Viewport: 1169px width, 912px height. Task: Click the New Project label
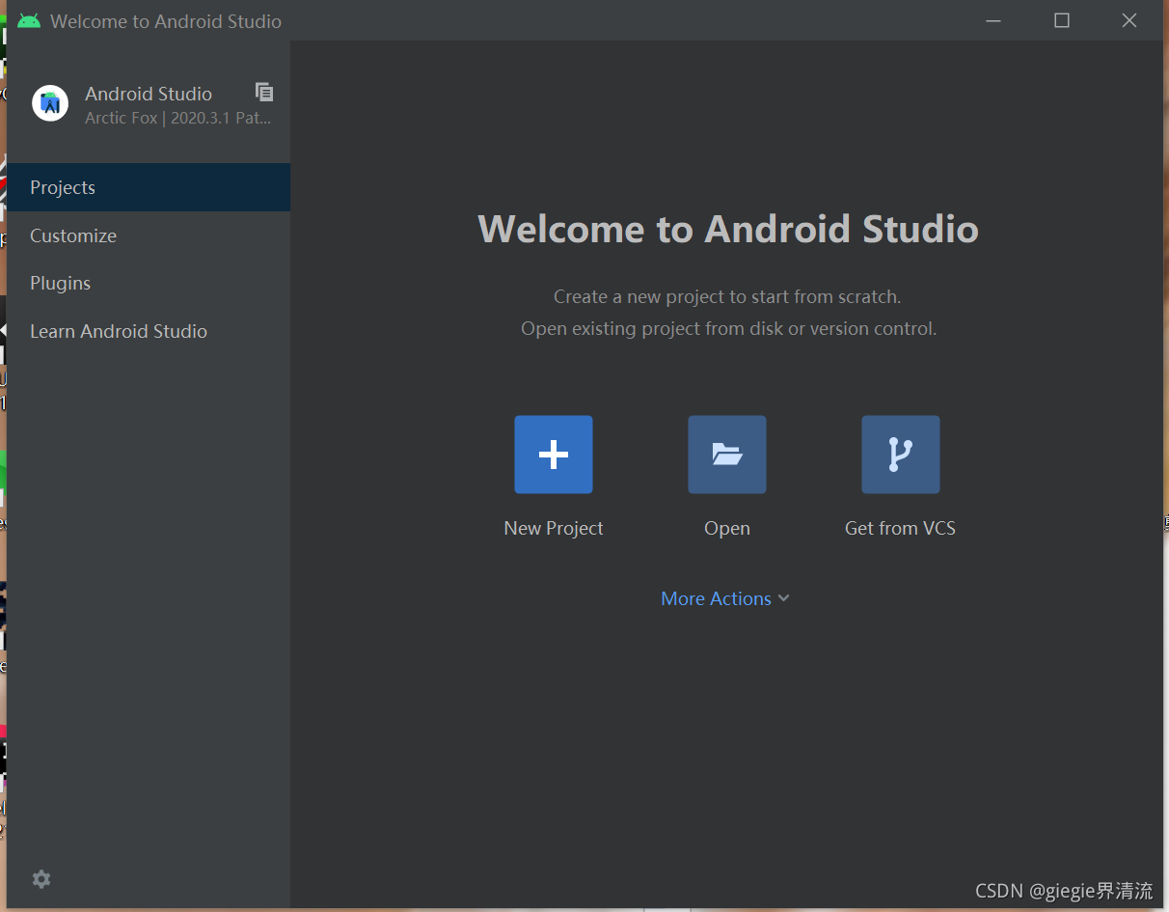(554, 528)
